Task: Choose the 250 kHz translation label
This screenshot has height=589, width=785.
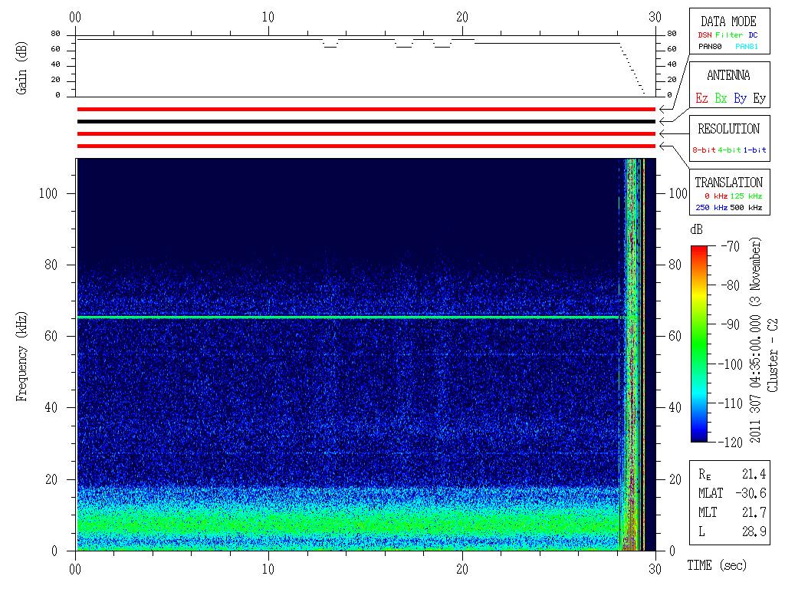Action: (710, 208)
